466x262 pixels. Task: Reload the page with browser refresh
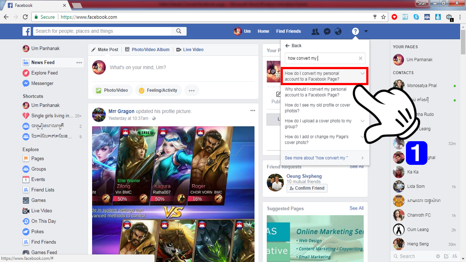[x=25, y=17]
